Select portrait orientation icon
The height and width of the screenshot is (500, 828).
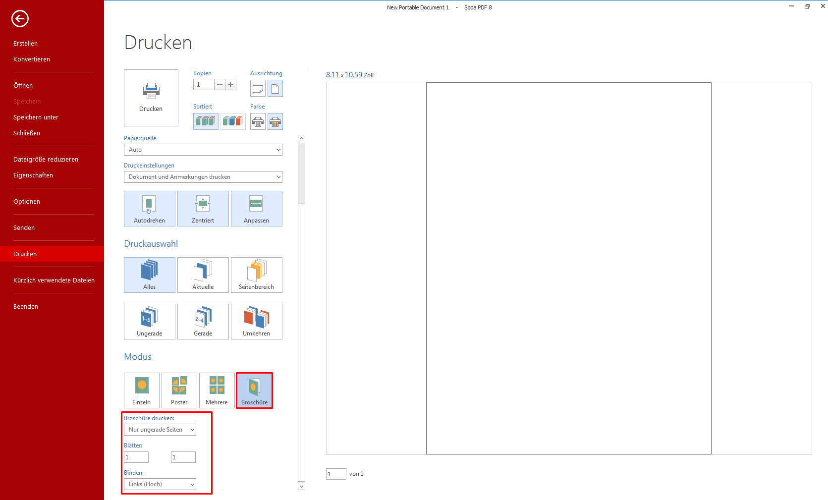click(275, 89)
